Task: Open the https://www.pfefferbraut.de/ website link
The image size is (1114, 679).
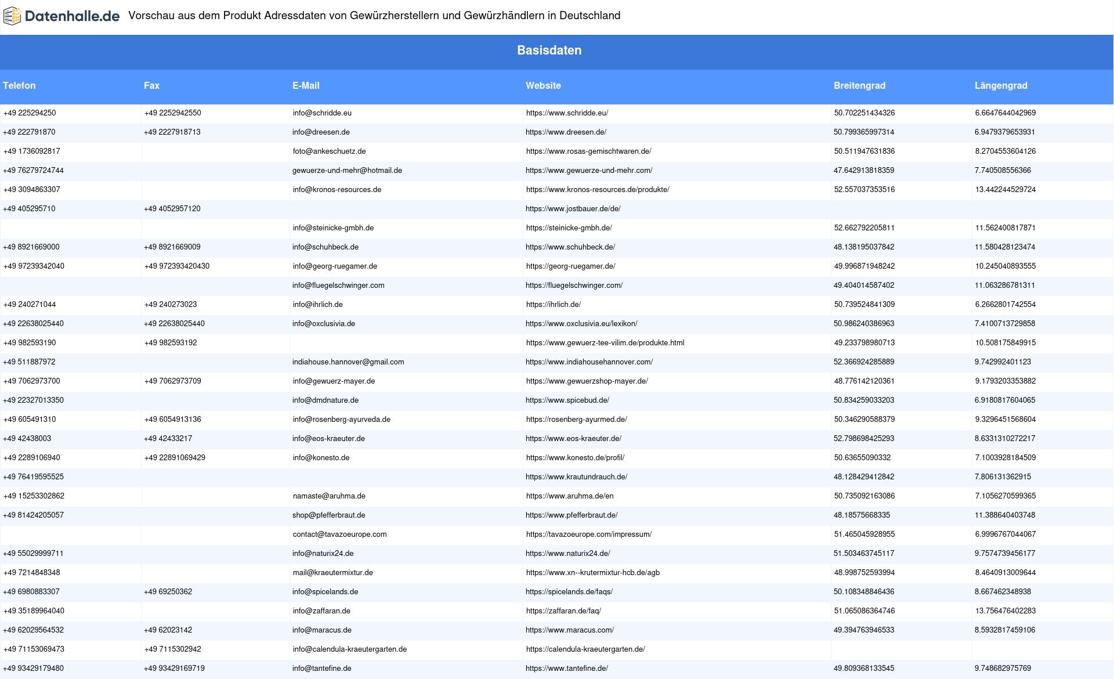Action: pos(572,515)
